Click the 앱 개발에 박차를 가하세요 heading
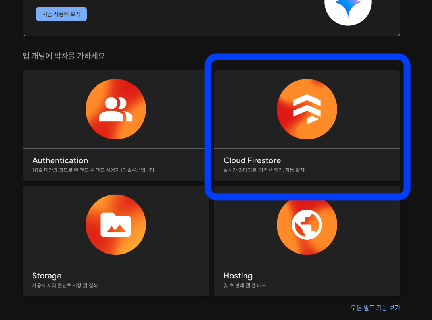 (x=64, y=56)
